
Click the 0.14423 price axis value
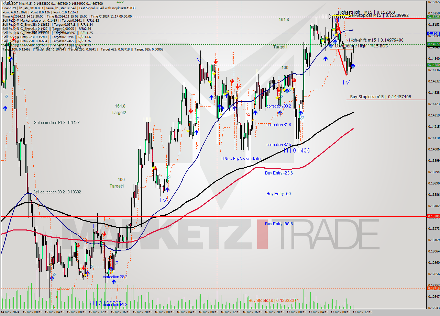(433, 104)
